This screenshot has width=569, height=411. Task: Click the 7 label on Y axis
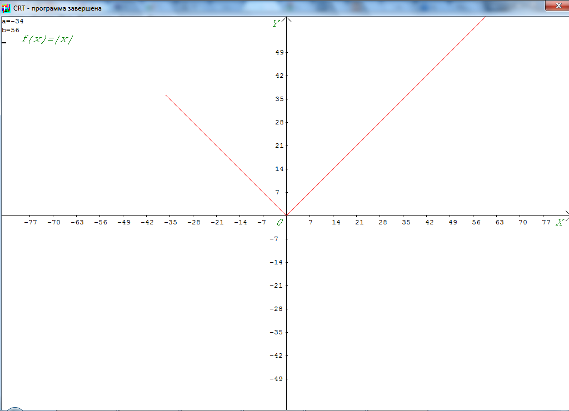click(x=277, y=192)
